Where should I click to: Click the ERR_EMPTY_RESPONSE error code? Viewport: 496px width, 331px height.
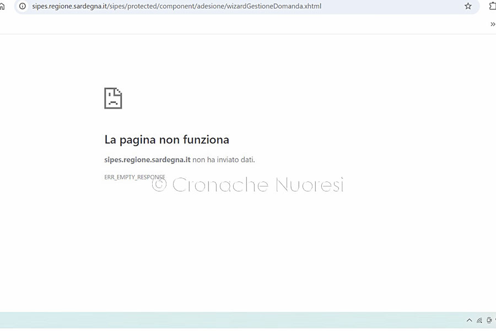coord(134,177)
